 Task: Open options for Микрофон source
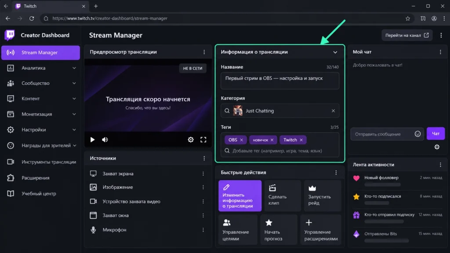tap(203, 230)
